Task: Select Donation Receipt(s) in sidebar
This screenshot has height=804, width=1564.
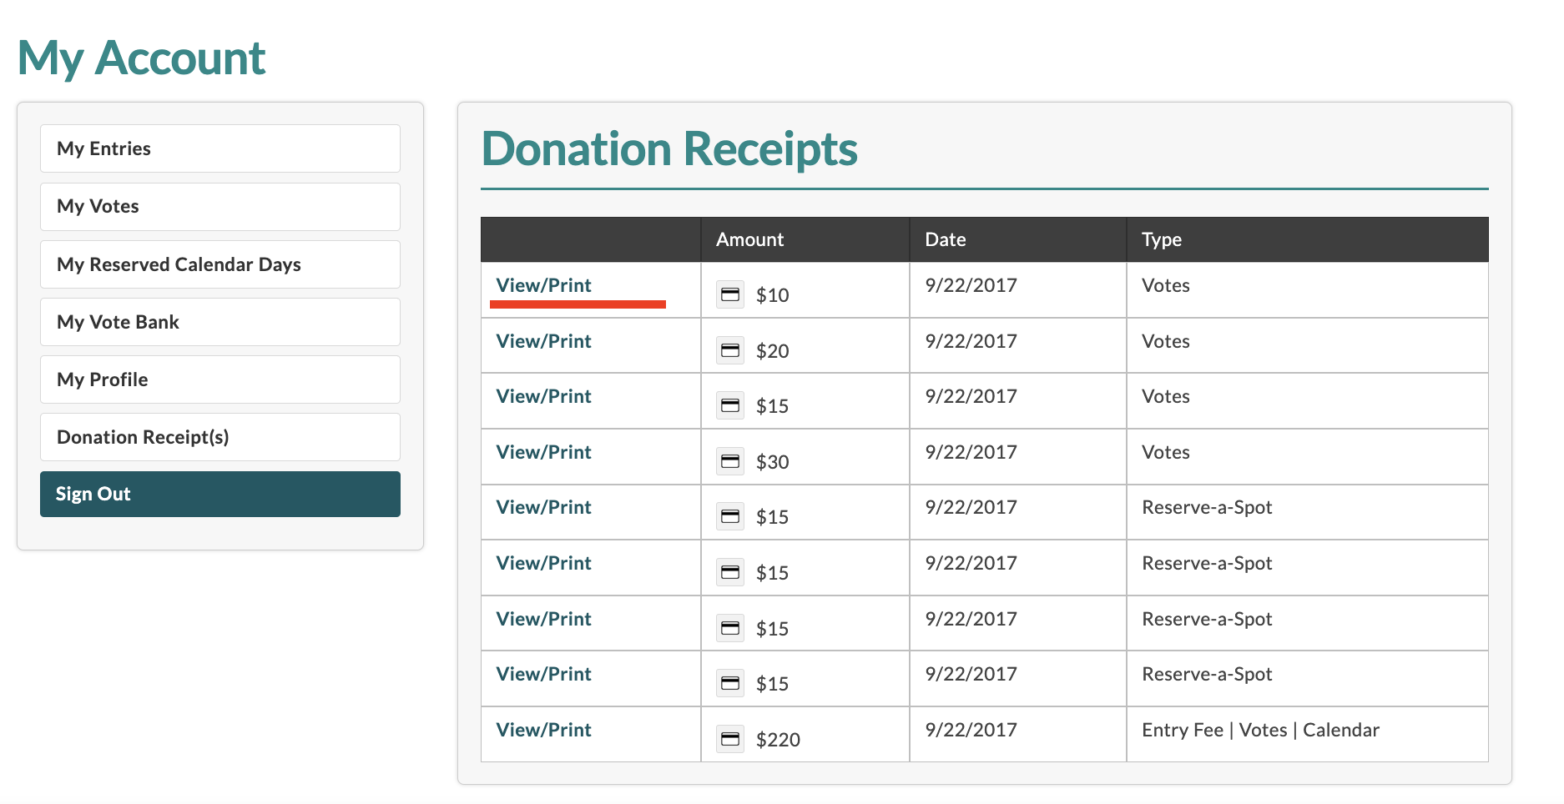Action: 220,437
